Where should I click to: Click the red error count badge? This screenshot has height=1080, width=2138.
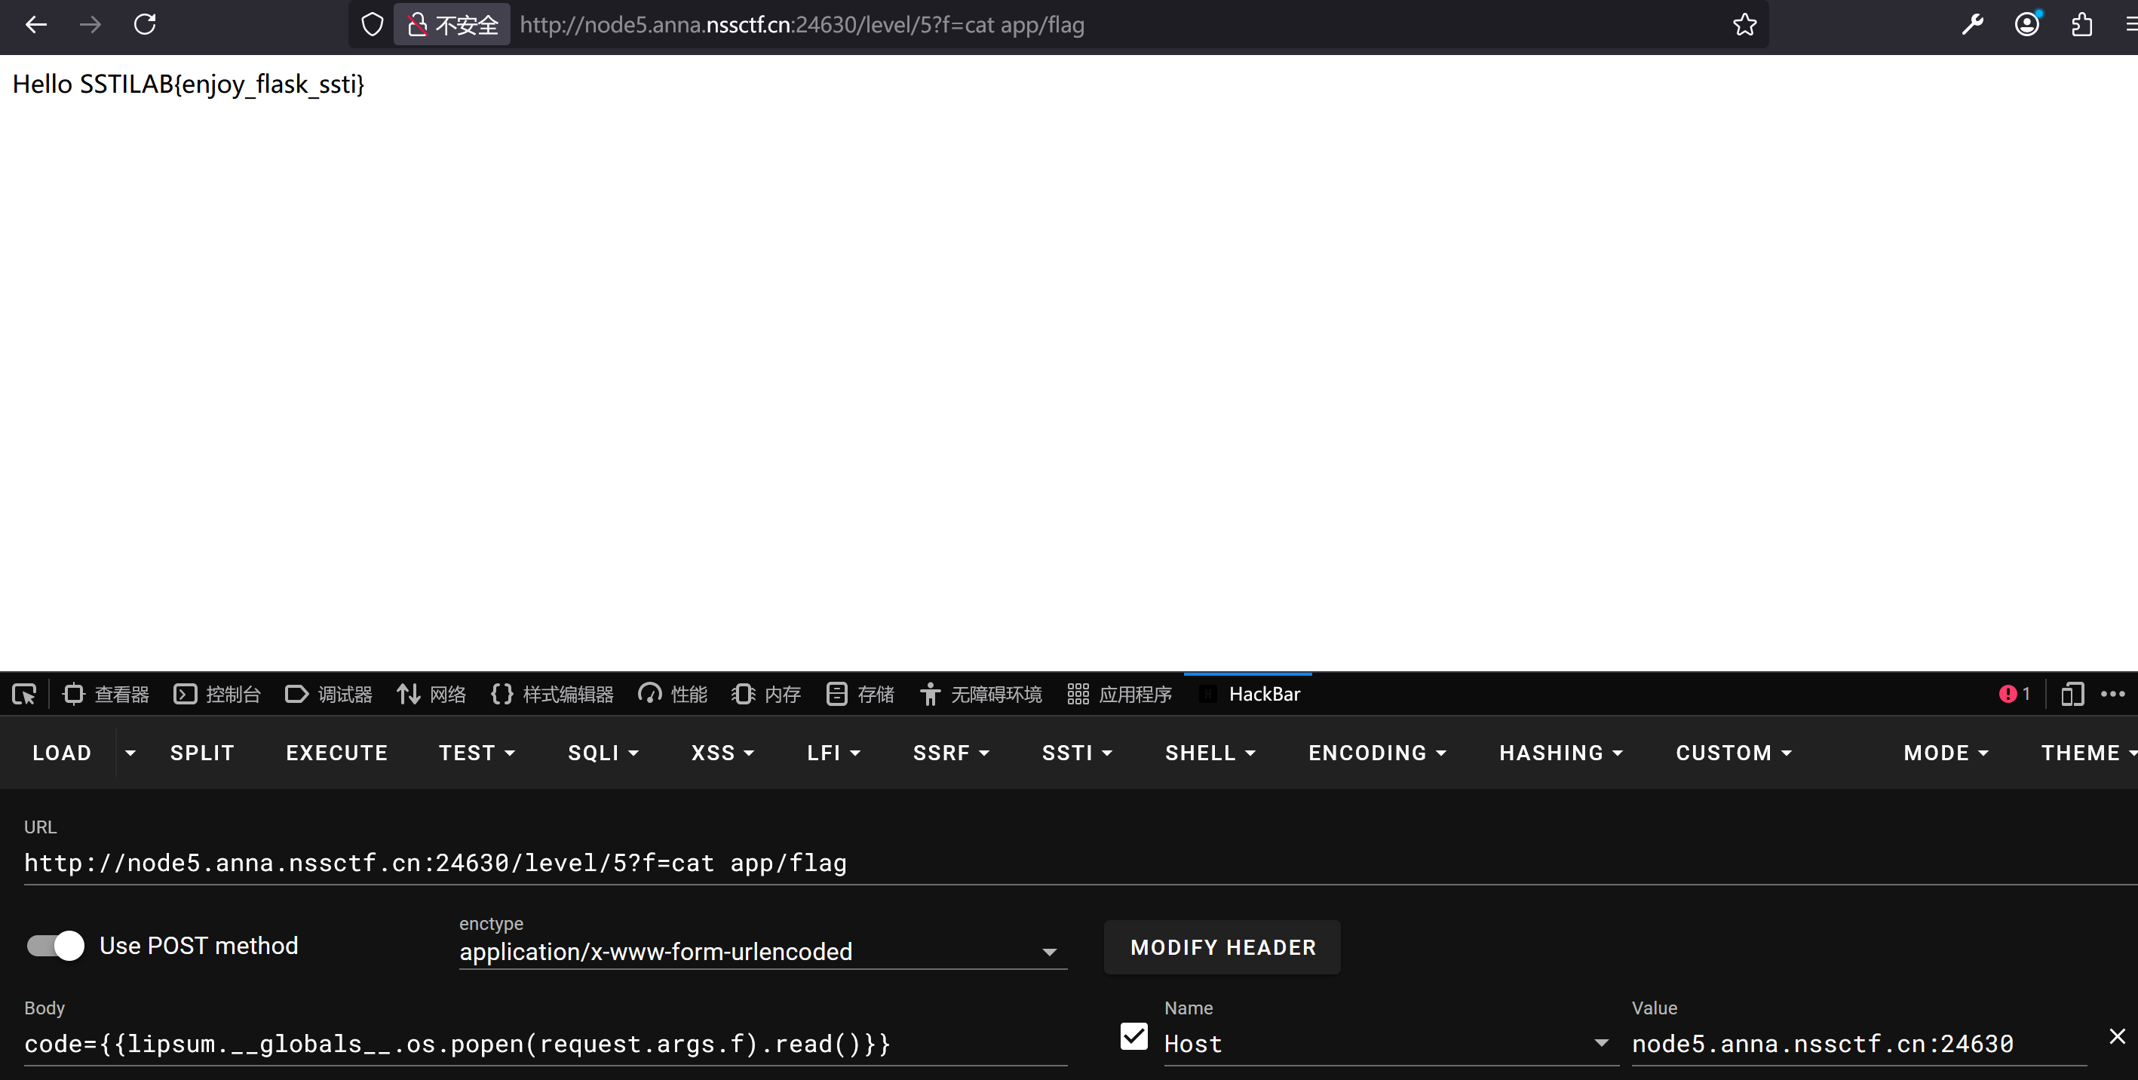[x=2014, y=694]
